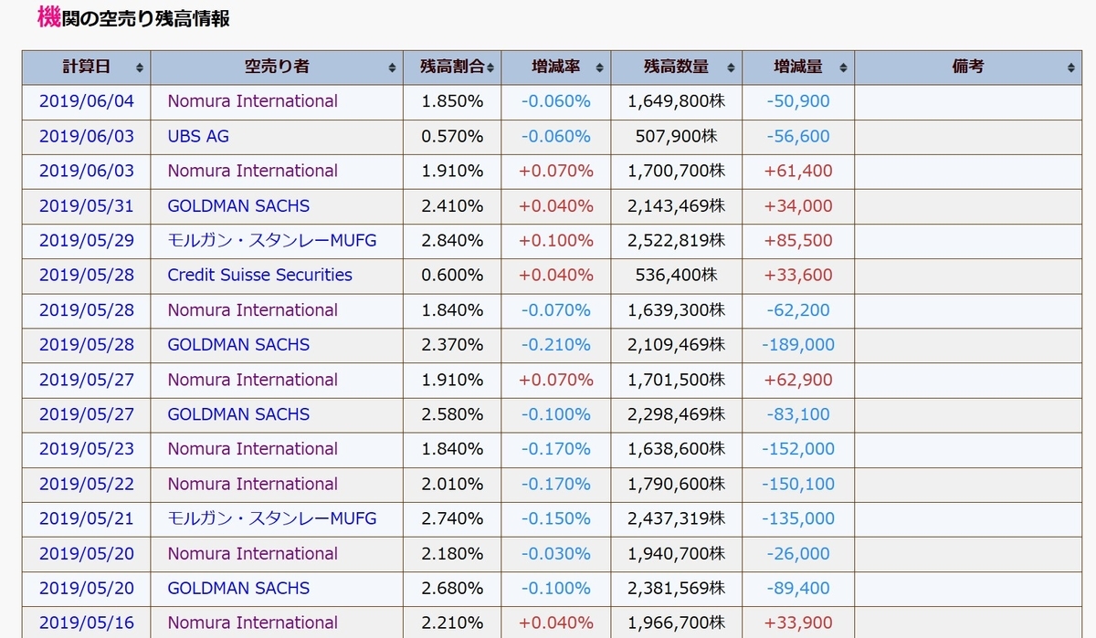Open Credit Suisse Securities link
1096x638 pixels.
pos(259,275)
